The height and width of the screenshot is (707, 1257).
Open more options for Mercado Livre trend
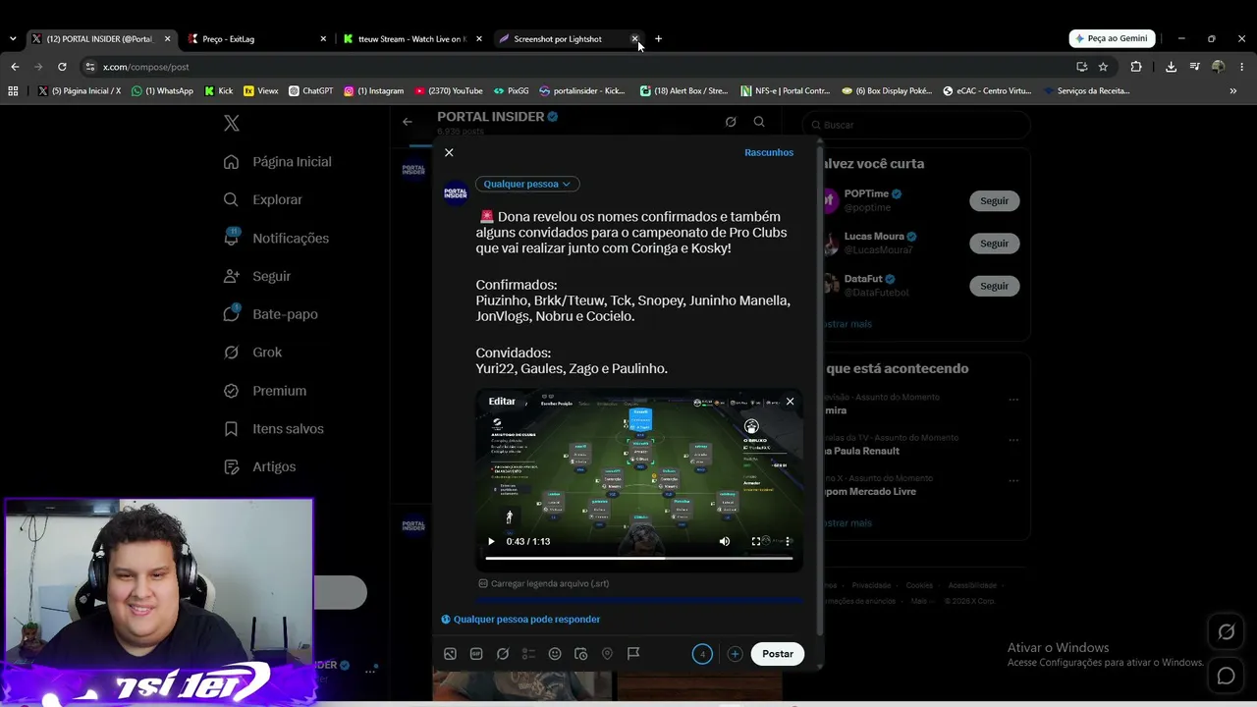coord(1013,480)
